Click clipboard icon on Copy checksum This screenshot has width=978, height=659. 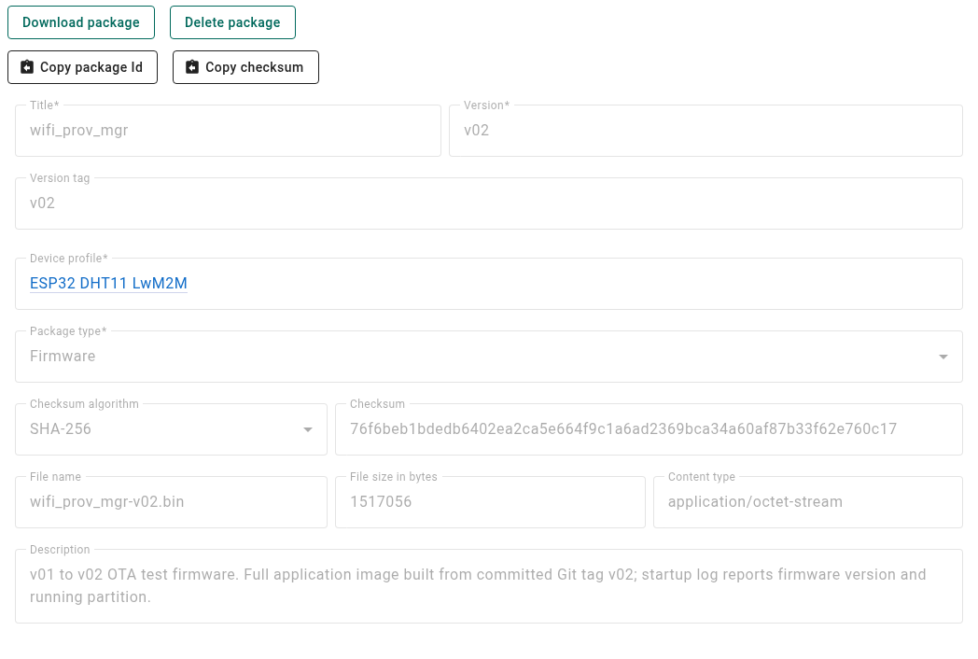coord(192,67)
